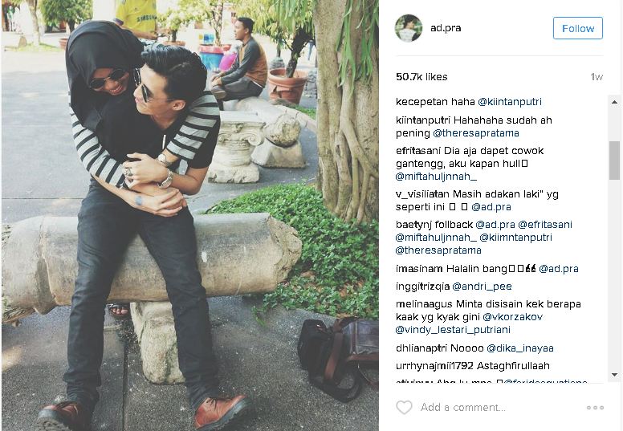The width and height of the screenshot is (623, 431).
Task: View the 50.7k likes list
Action: [x=421, y=77]
